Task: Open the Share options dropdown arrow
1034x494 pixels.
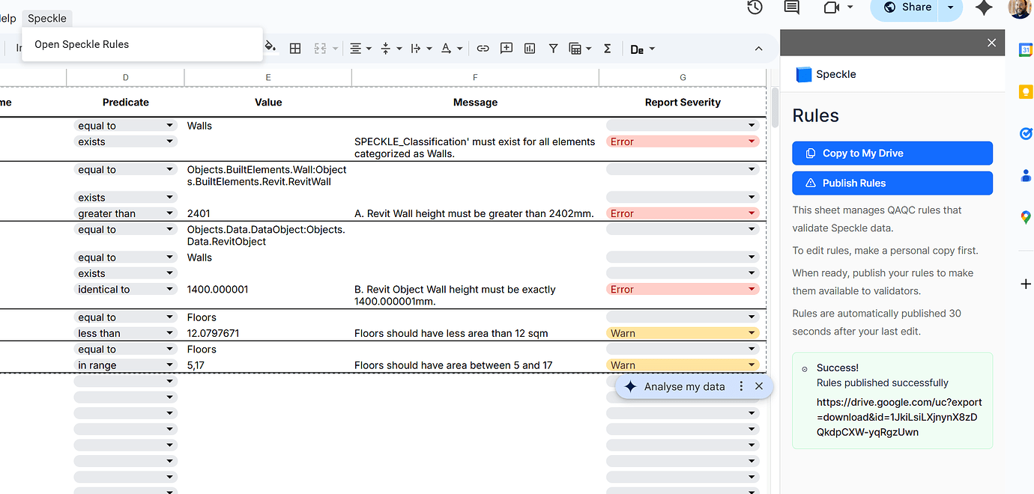Action: point(950,7)
